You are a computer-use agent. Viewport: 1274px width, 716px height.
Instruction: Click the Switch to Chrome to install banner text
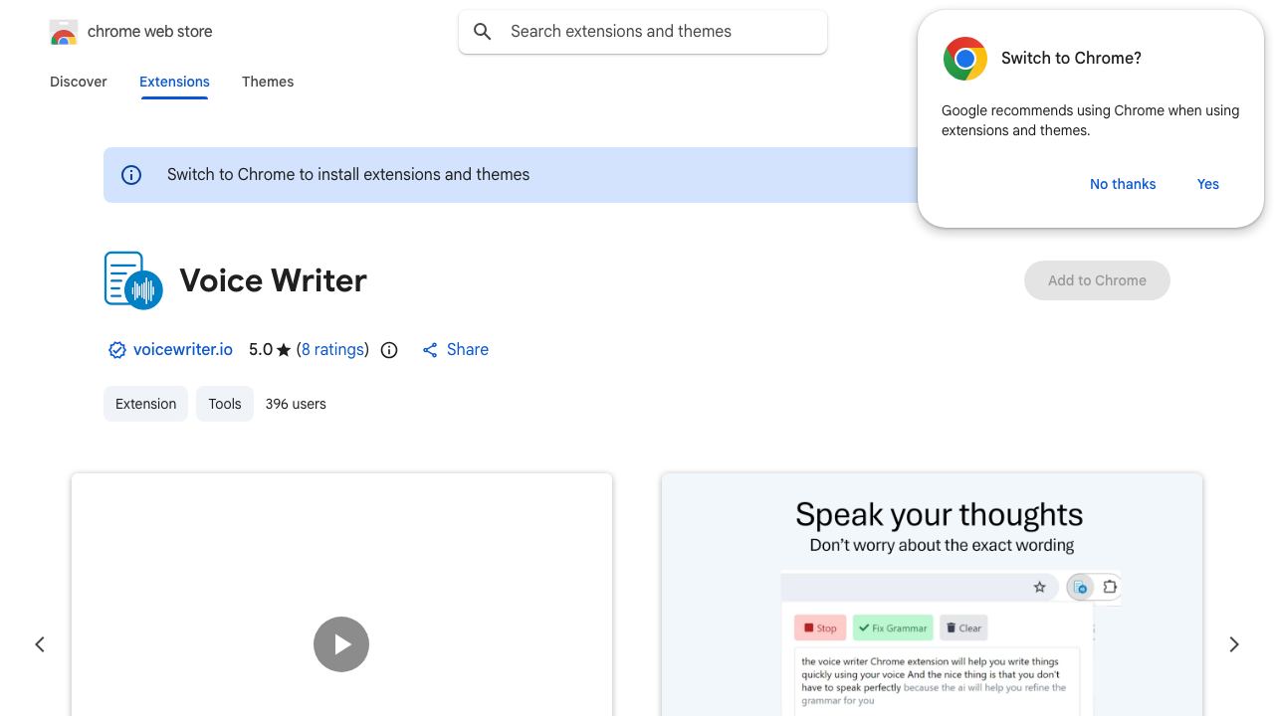tap(348, 175)
